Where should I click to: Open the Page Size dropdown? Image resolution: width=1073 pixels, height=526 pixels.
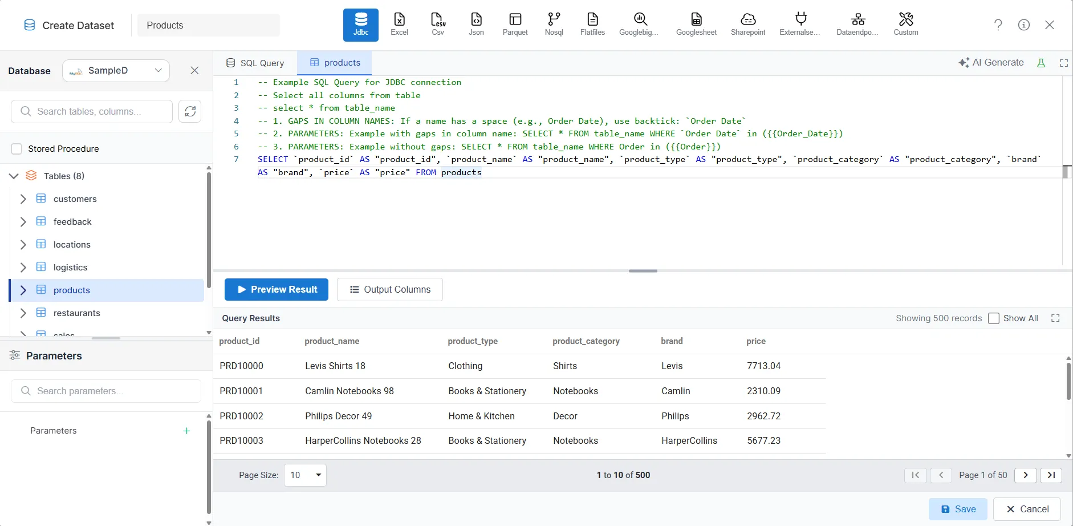tap(305, 475)
